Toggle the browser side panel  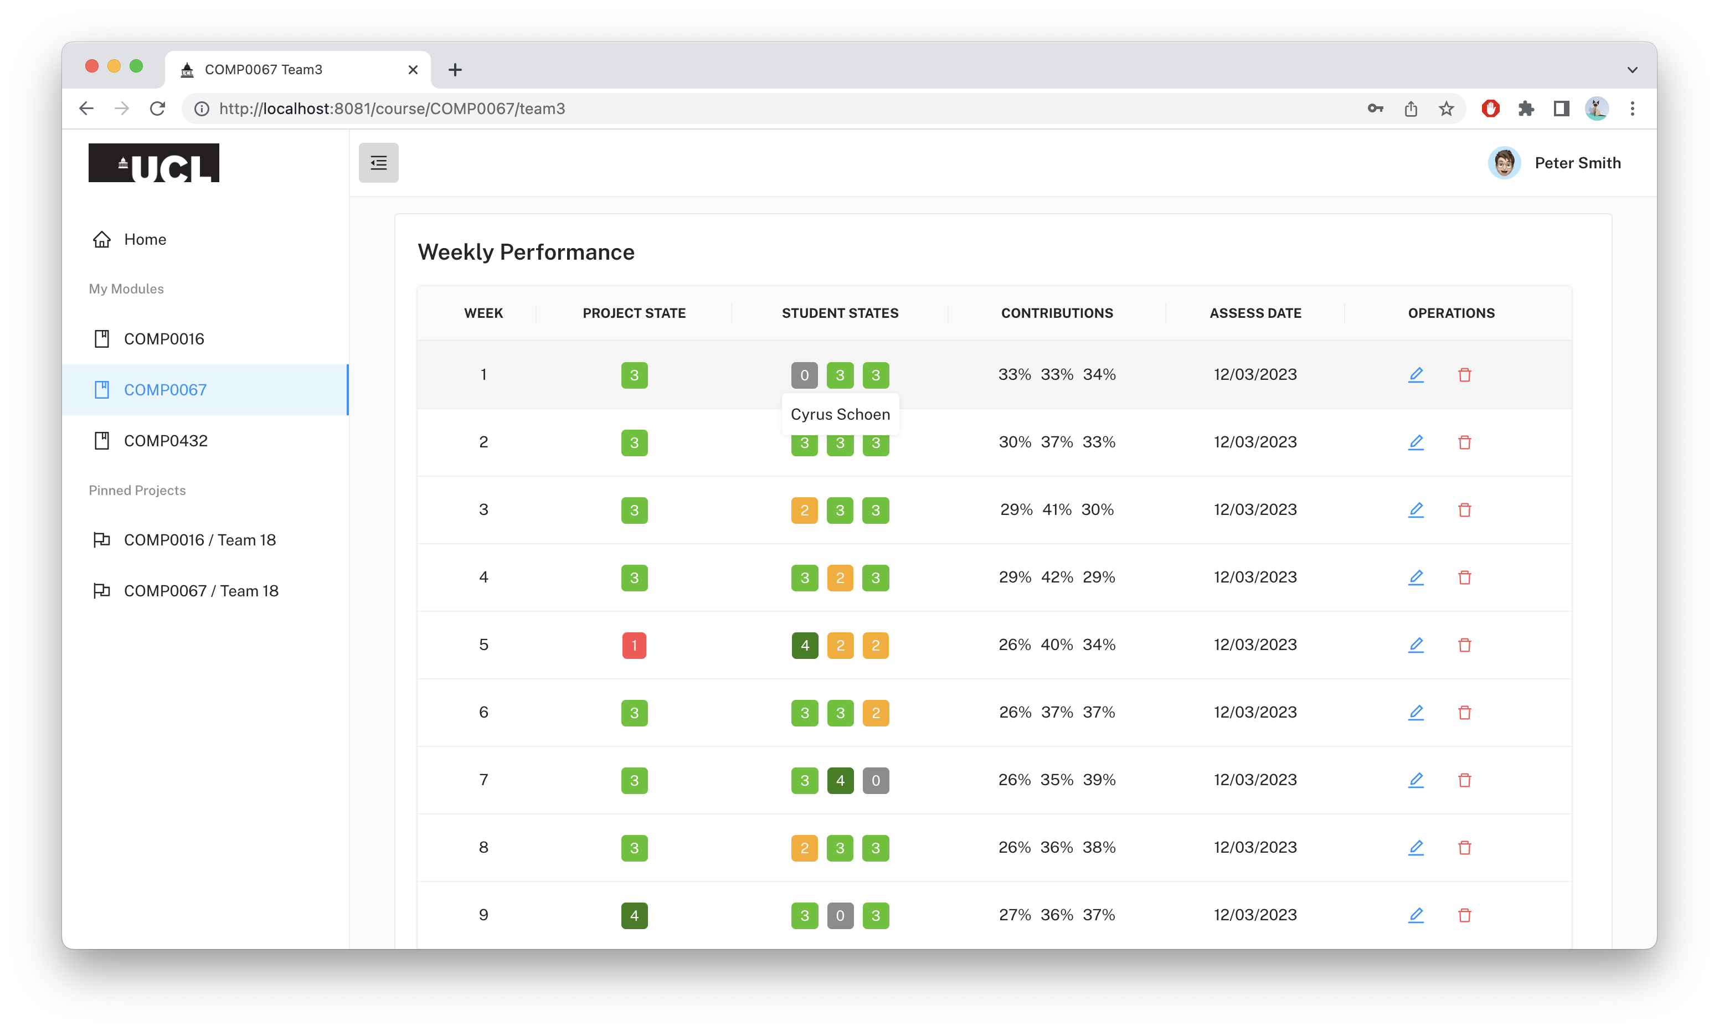1561,109
